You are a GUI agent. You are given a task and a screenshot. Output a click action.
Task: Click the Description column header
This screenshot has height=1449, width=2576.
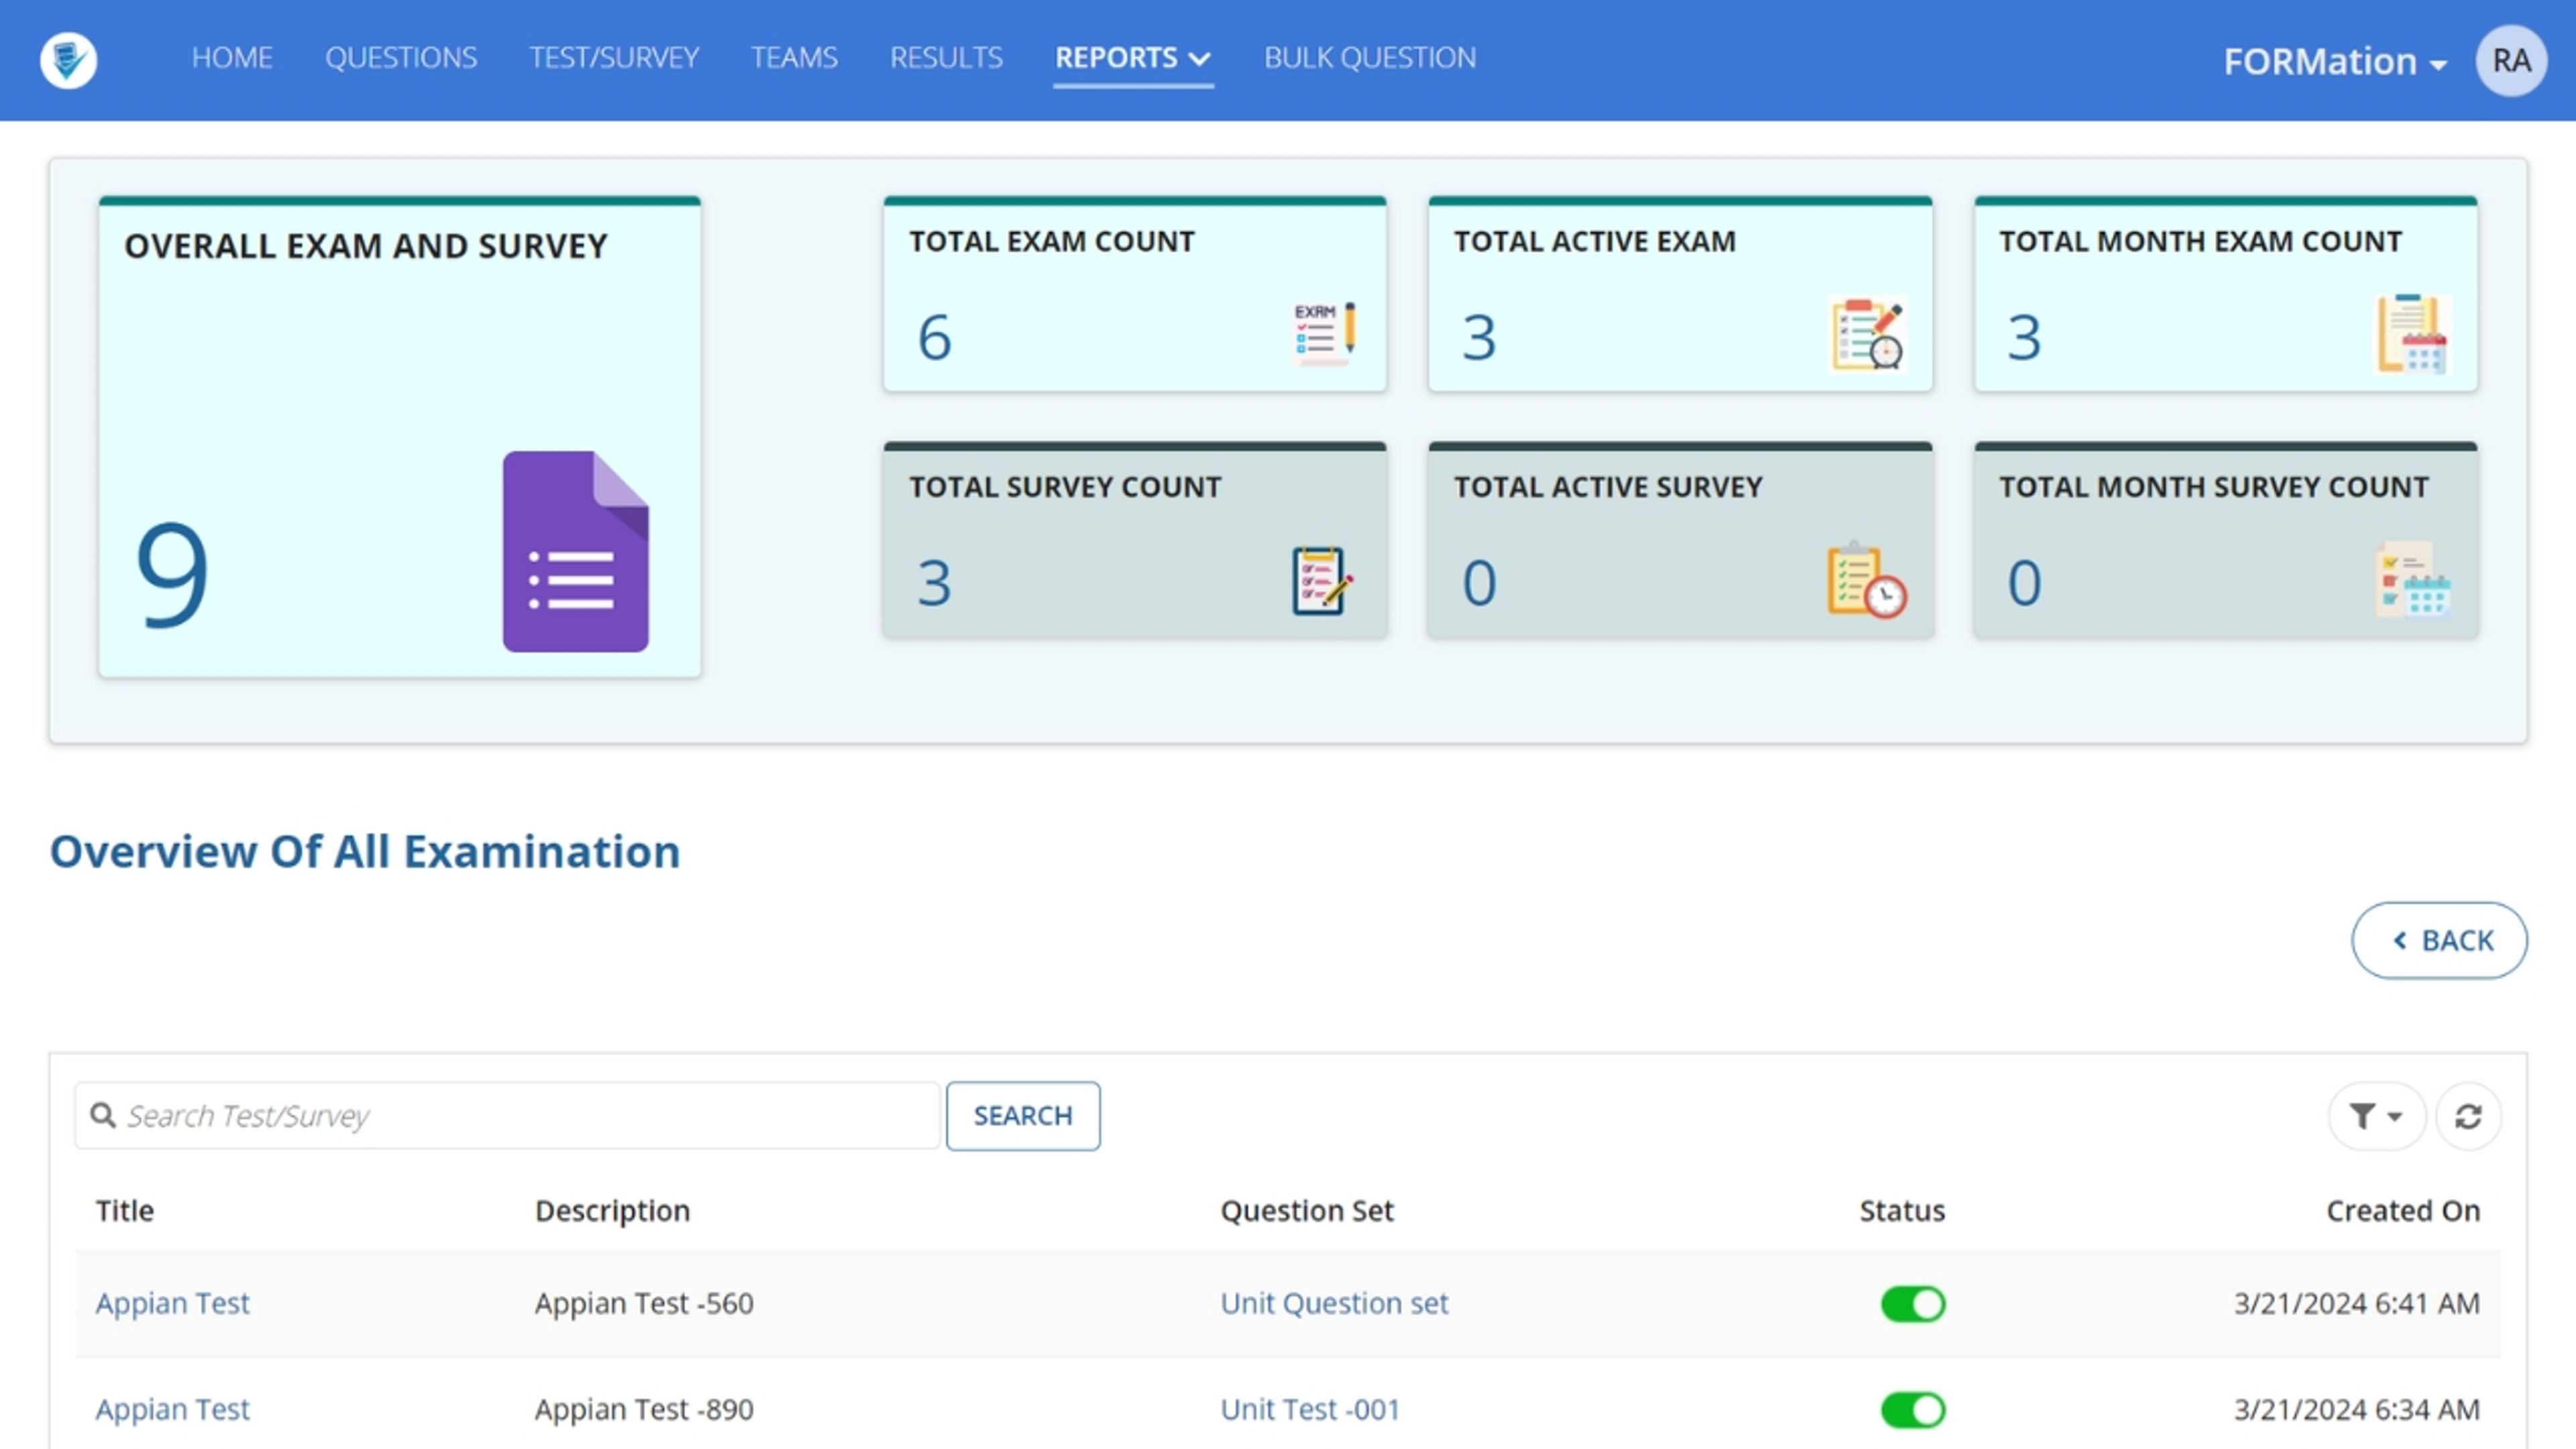click(612, 1211)
